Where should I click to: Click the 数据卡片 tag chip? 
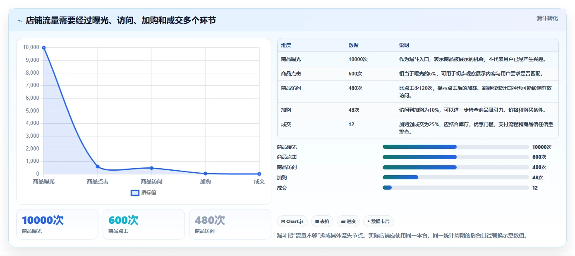coord(379,221)
